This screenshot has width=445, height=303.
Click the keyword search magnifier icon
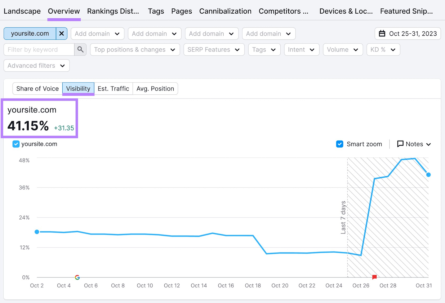80,50
